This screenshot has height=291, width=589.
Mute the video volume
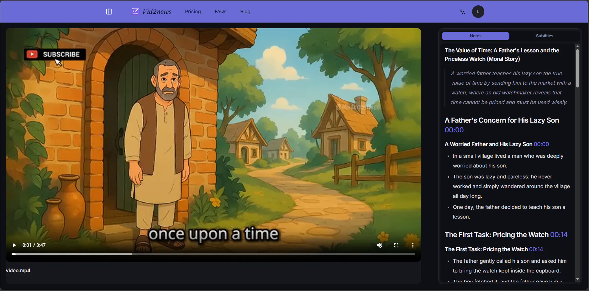point(380,245)
